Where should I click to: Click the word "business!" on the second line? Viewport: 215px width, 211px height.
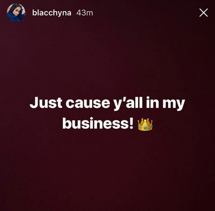[x=98, y=123]
